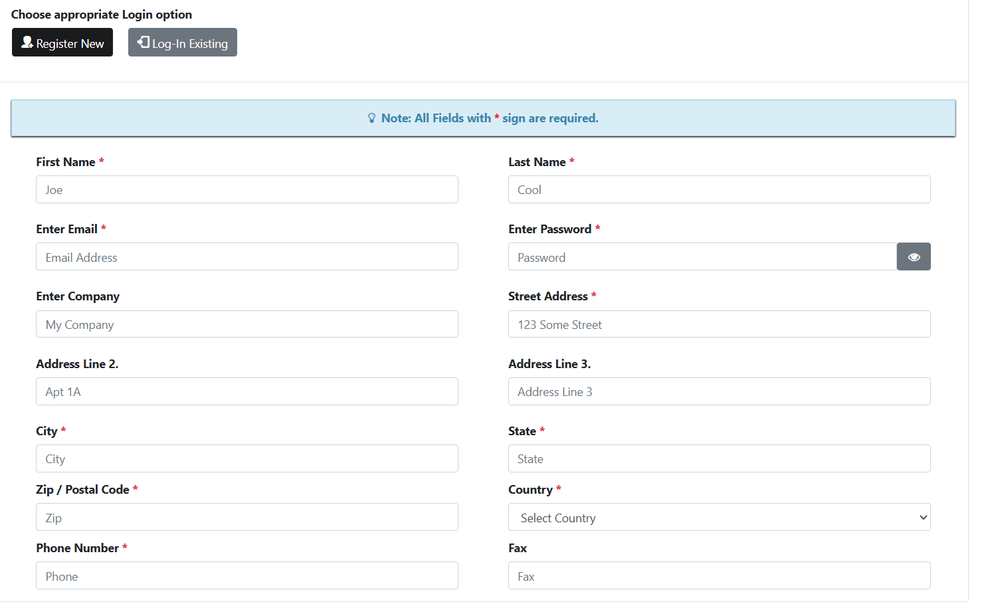
Task: Click the 'sign are required.' note text
Action: [550, 118]
